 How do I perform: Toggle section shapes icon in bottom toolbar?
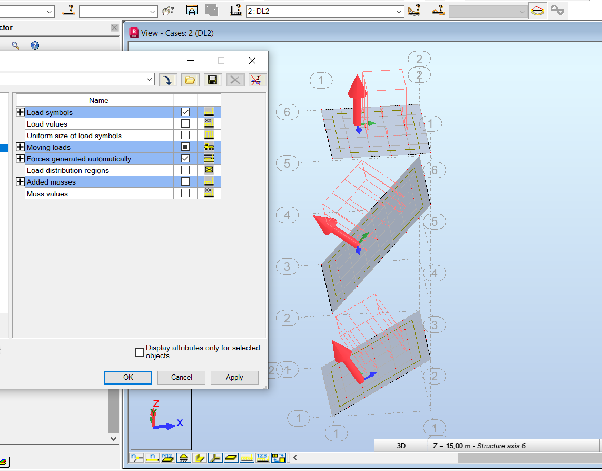click(199, 457)
